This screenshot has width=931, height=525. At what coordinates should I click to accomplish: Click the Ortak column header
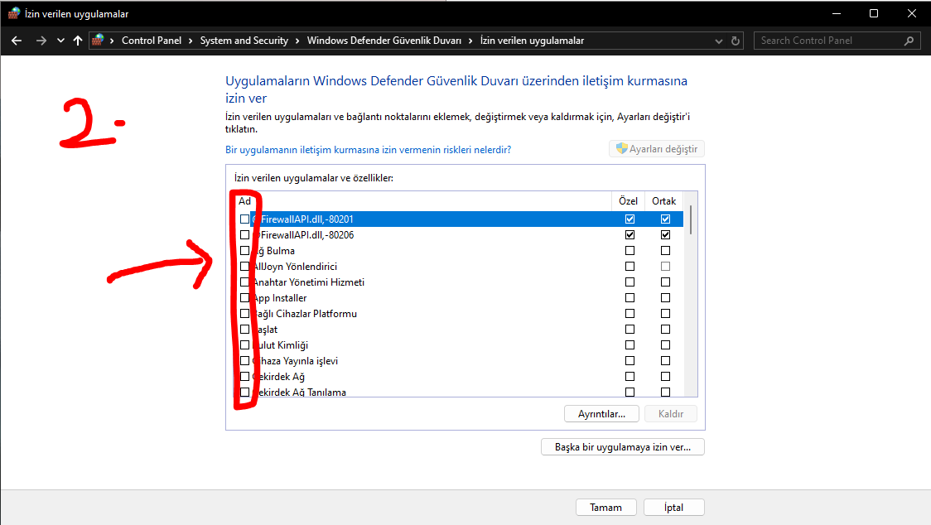pos(663,200)
